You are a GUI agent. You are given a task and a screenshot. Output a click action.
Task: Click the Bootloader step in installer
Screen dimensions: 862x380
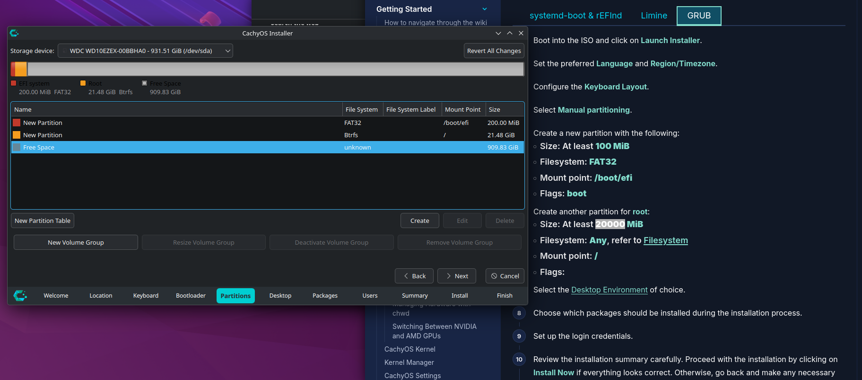pos(191,296)
